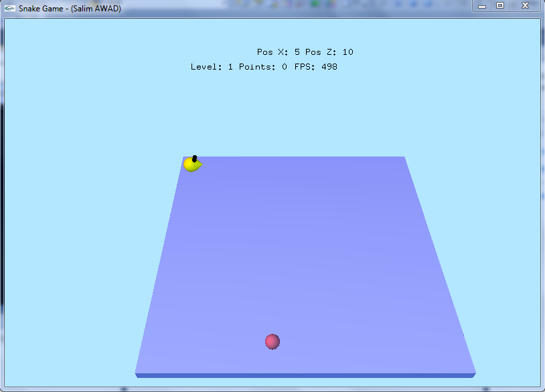545x392 pixels.
Task: Click the red food ball
Action: 272,342
